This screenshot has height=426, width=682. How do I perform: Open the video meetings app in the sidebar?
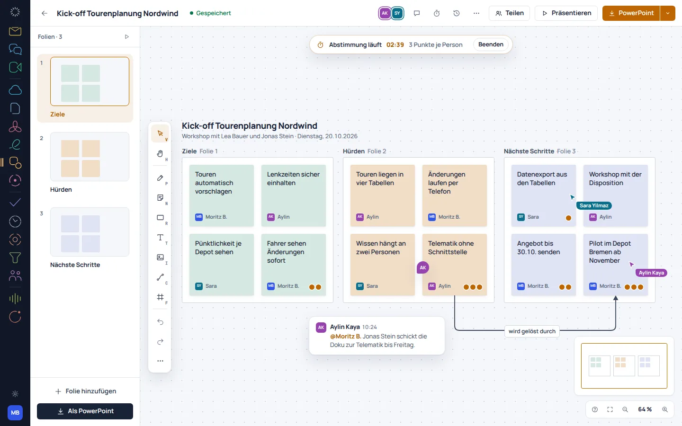[15, 67]
